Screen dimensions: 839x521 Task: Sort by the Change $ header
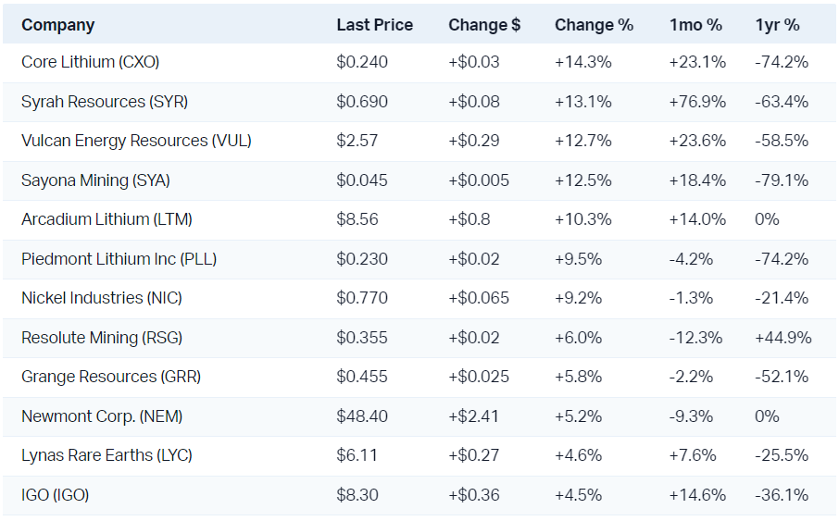484,25
